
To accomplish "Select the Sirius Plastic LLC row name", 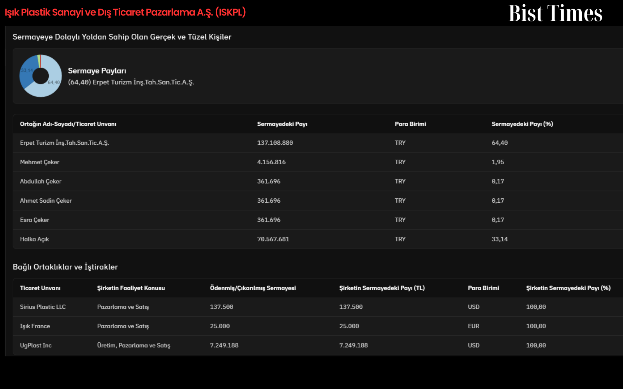I will [43, 307].
